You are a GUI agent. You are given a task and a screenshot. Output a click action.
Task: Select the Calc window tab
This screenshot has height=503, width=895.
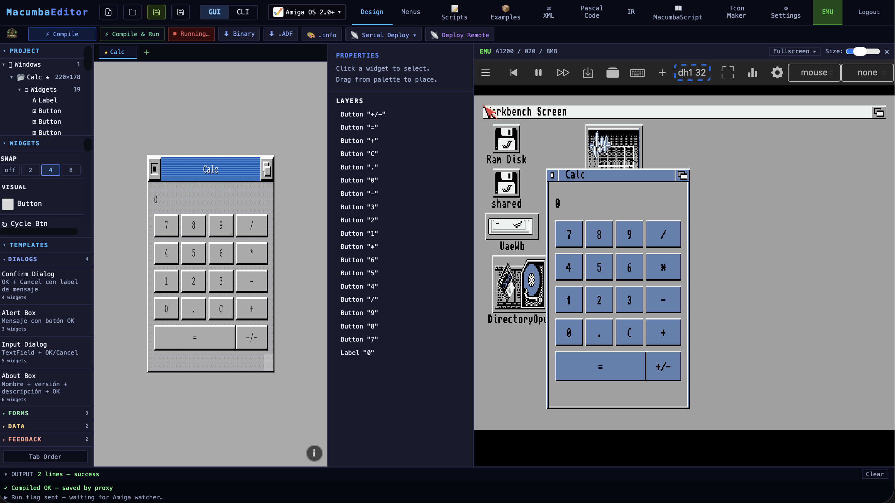pyautogui.click(x=117, y=52)
